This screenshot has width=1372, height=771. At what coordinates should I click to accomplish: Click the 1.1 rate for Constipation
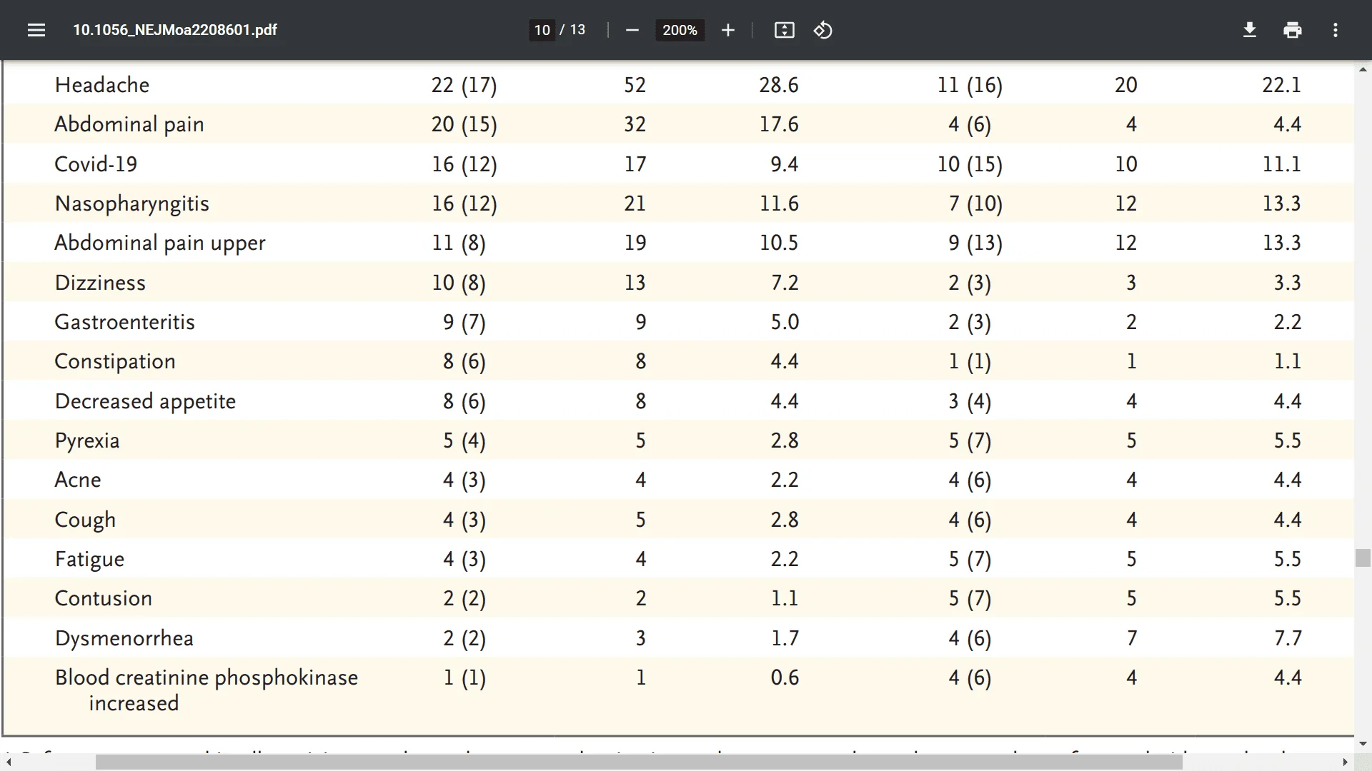(1288, 361)
